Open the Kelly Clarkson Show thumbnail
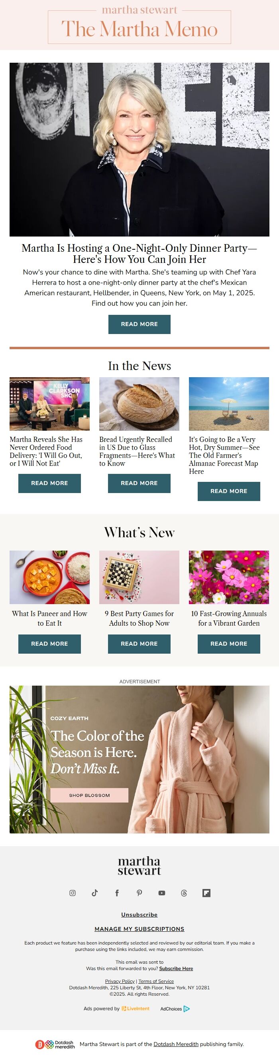The height and width of the screenshot is (1062, 279). (49, 404)
